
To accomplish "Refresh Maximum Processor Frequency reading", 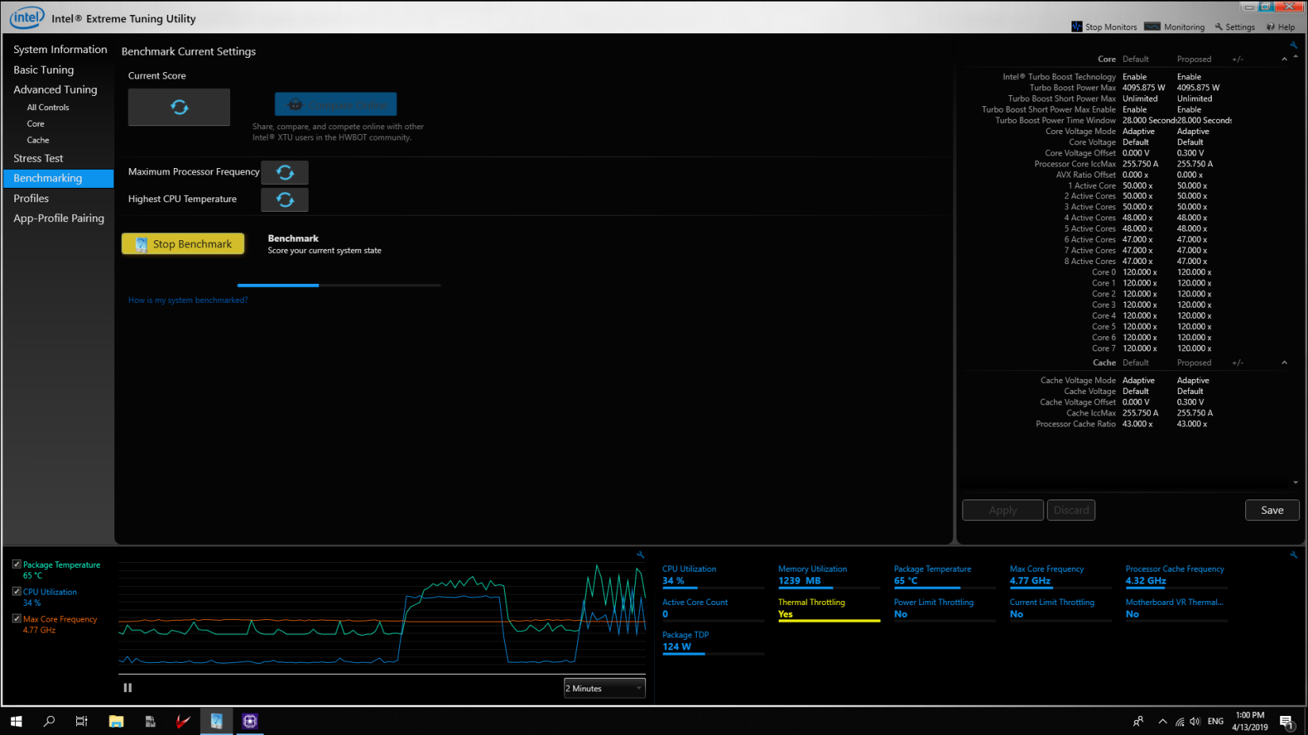I will tap(284, 172).
